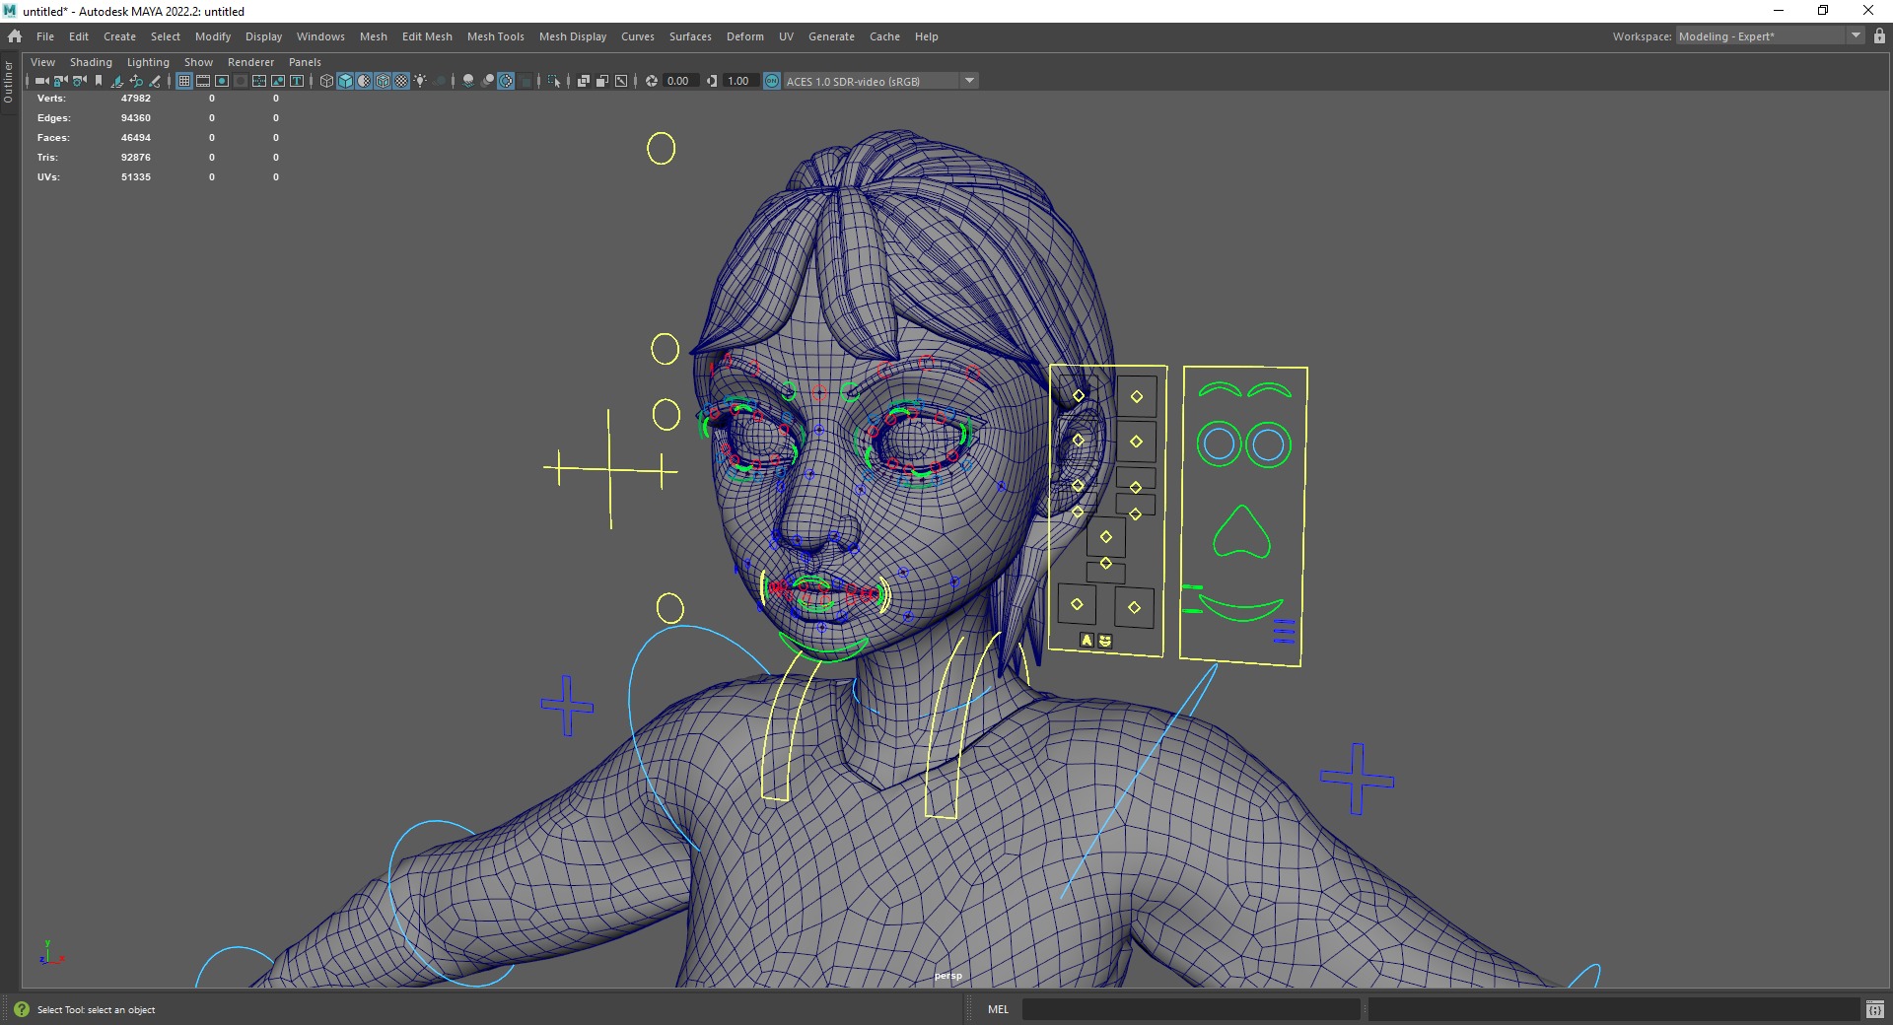Click the Image Plane icon
This screenshot has height=1025, width=1893.
click(117, 81)
